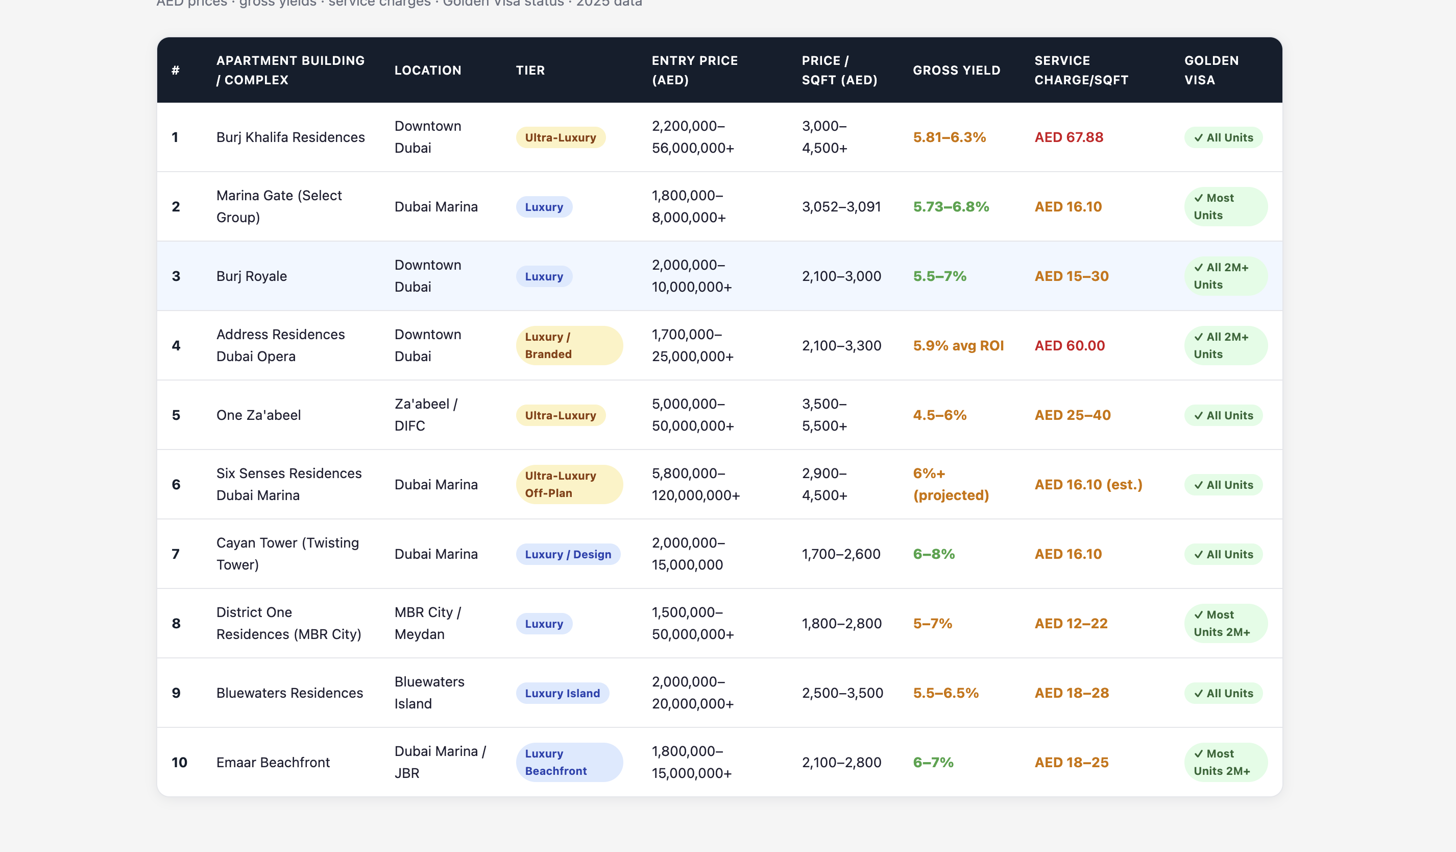Select the Ultra-Luxury tag for Burj Khalifa

560,137
